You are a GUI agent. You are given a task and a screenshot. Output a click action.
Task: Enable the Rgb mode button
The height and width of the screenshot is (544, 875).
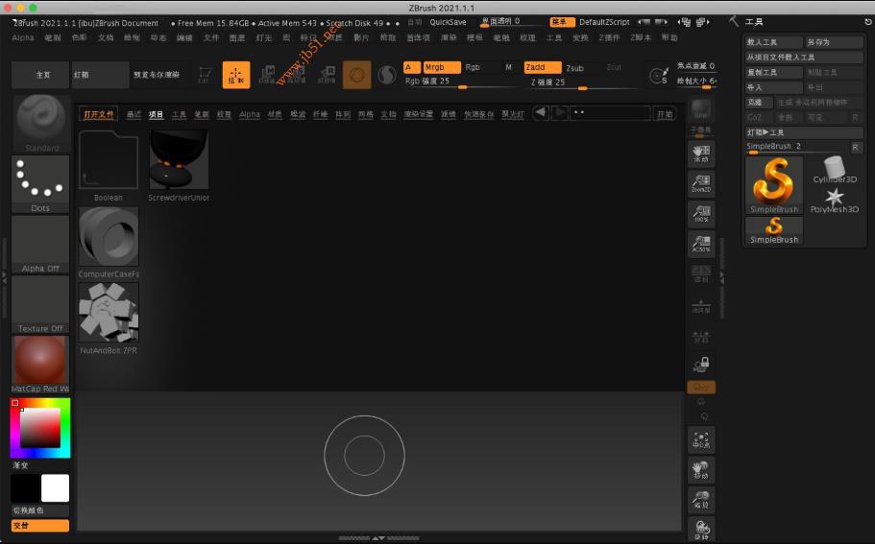coord(473,67)
